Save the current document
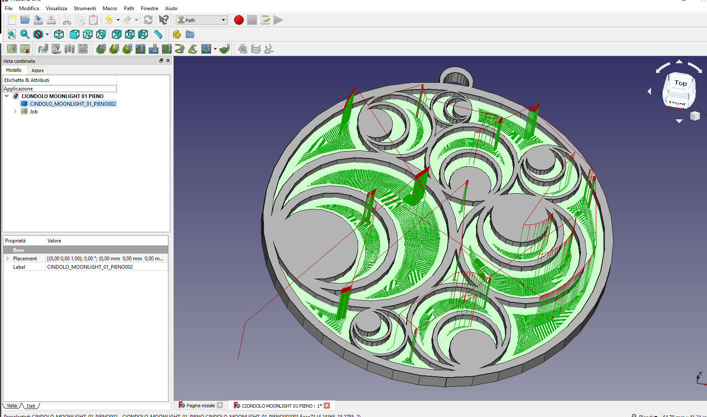 tap(38, 20)
